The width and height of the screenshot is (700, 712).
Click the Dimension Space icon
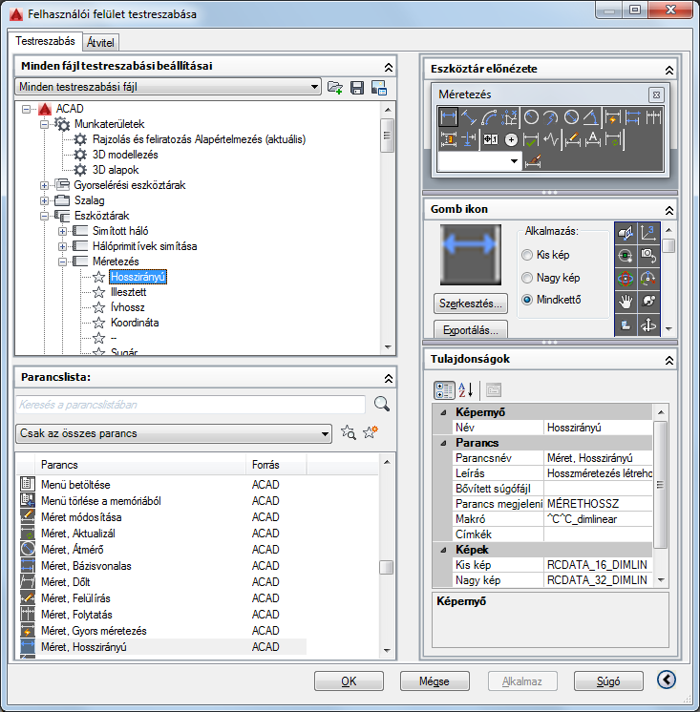448,139
